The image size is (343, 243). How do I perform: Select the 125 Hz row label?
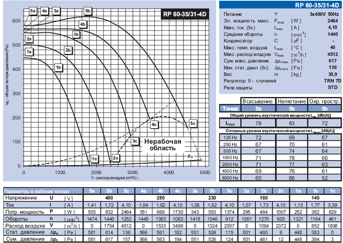tap(229, 137)
